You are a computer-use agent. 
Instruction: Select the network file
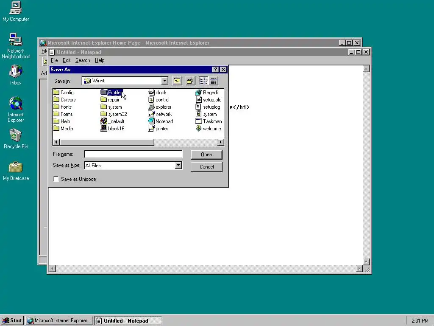tap(160, 114)
